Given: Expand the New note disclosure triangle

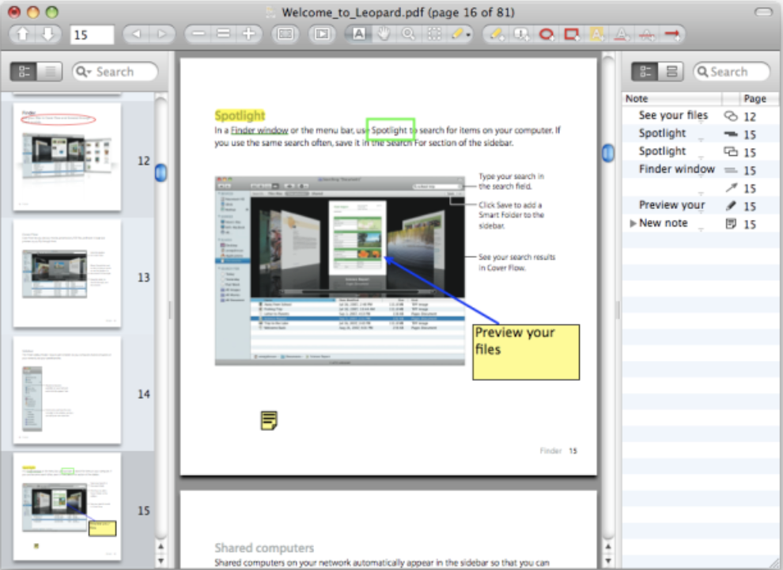Looking at the screenshot, I should pyautogui.click(x=632, y=224).
